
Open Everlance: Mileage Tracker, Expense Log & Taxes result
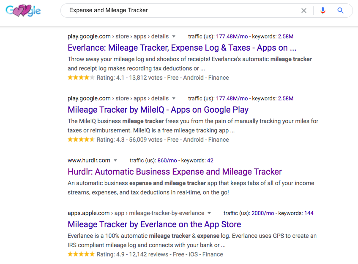coord(182,48)
